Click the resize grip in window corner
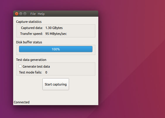165x118 pixels. tap(96, 103)
